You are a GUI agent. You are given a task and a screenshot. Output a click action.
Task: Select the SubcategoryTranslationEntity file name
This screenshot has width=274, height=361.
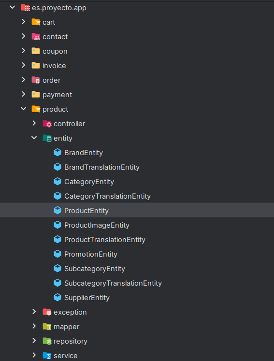[x=113, y=283]
